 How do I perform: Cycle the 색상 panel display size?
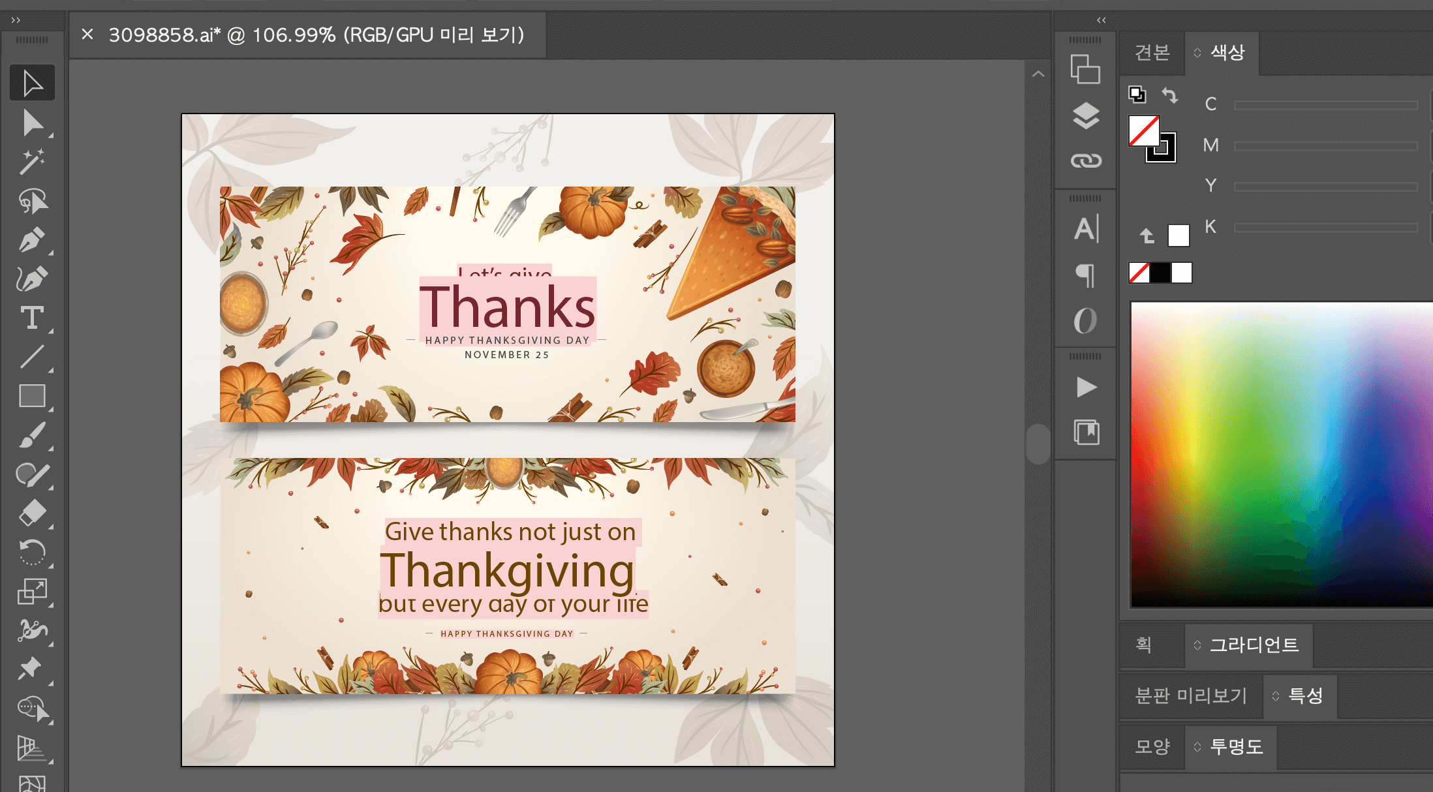1197,53
